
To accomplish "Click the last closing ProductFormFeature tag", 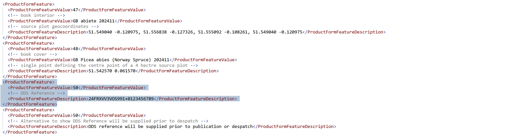I will (x=30, y=132).
